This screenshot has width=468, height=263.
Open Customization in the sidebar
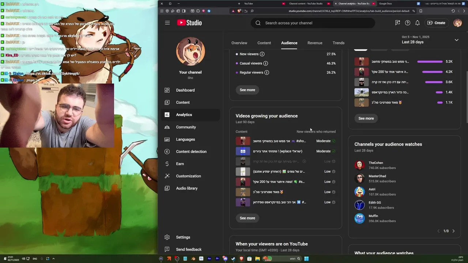(190, 176)
